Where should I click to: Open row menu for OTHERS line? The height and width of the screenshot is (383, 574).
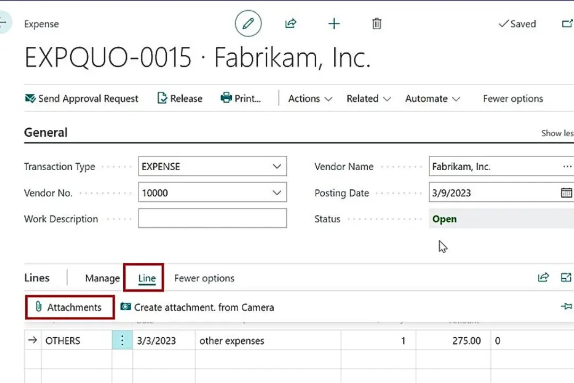coord(122,340)
